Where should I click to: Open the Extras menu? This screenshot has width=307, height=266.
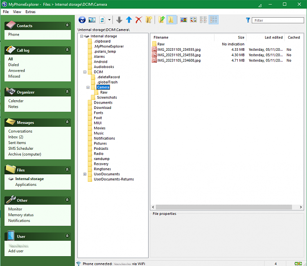pyautogui.click(x=30, y=12)
